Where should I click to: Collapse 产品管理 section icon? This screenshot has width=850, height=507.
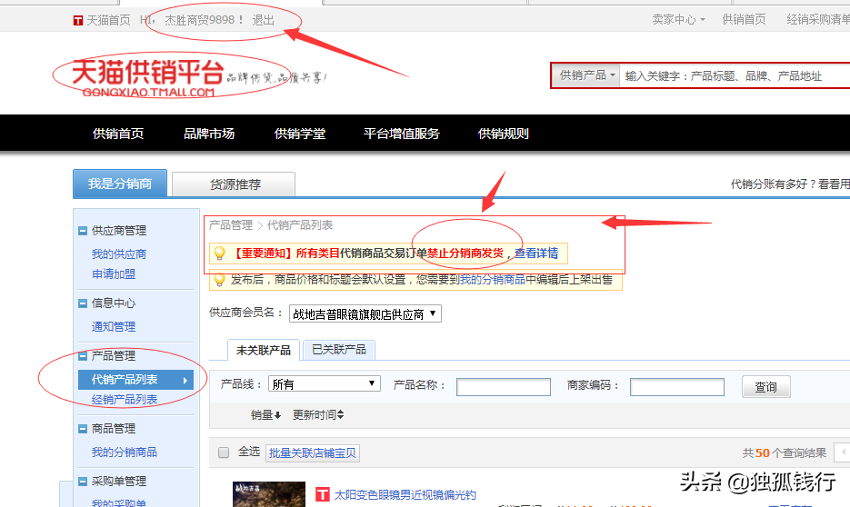tap(83, 356)
